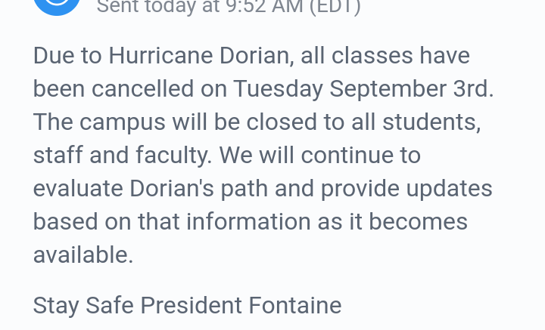Click the white circle inside the avatar
Image resolution: width=545 pixels, height=330 pixels.
coord(58,2)
